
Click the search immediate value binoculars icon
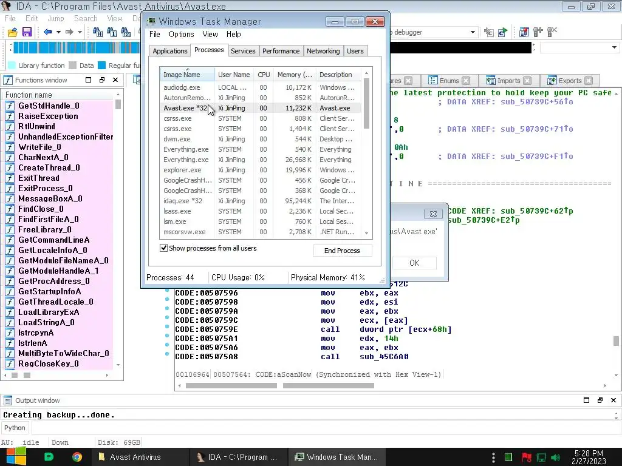point(98,32)
